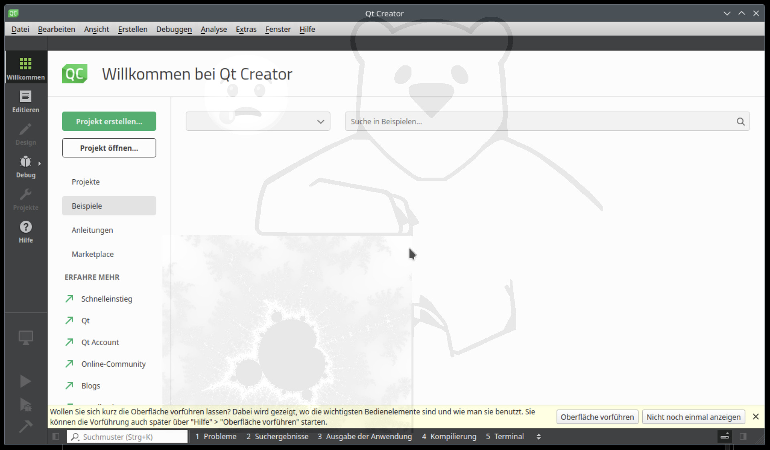
Task: Click Projekt erstellen button
Action: tap(109, 122)
